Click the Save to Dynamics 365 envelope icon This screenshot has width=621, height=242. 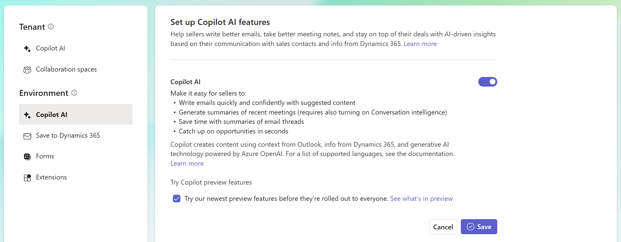pos(27,136)
